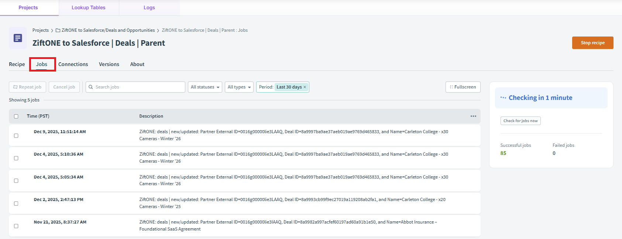Image resolution: width=622 pixels, height=239 pixels.
Task: Click the Fullscreen button
Action: tap(463, 87)
